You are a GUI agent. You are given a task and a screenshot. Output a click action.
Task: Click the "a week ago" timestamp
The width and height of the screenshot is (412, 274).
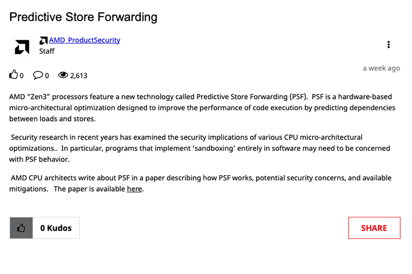click(x=381, y=68)
